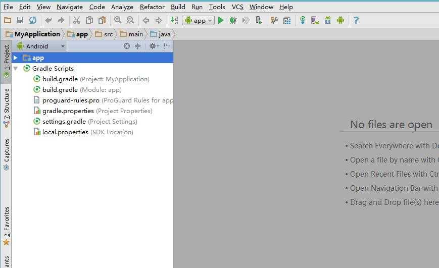Click the Sync Project with Gradle icon
439x268 pixels.
click(303, 20)
